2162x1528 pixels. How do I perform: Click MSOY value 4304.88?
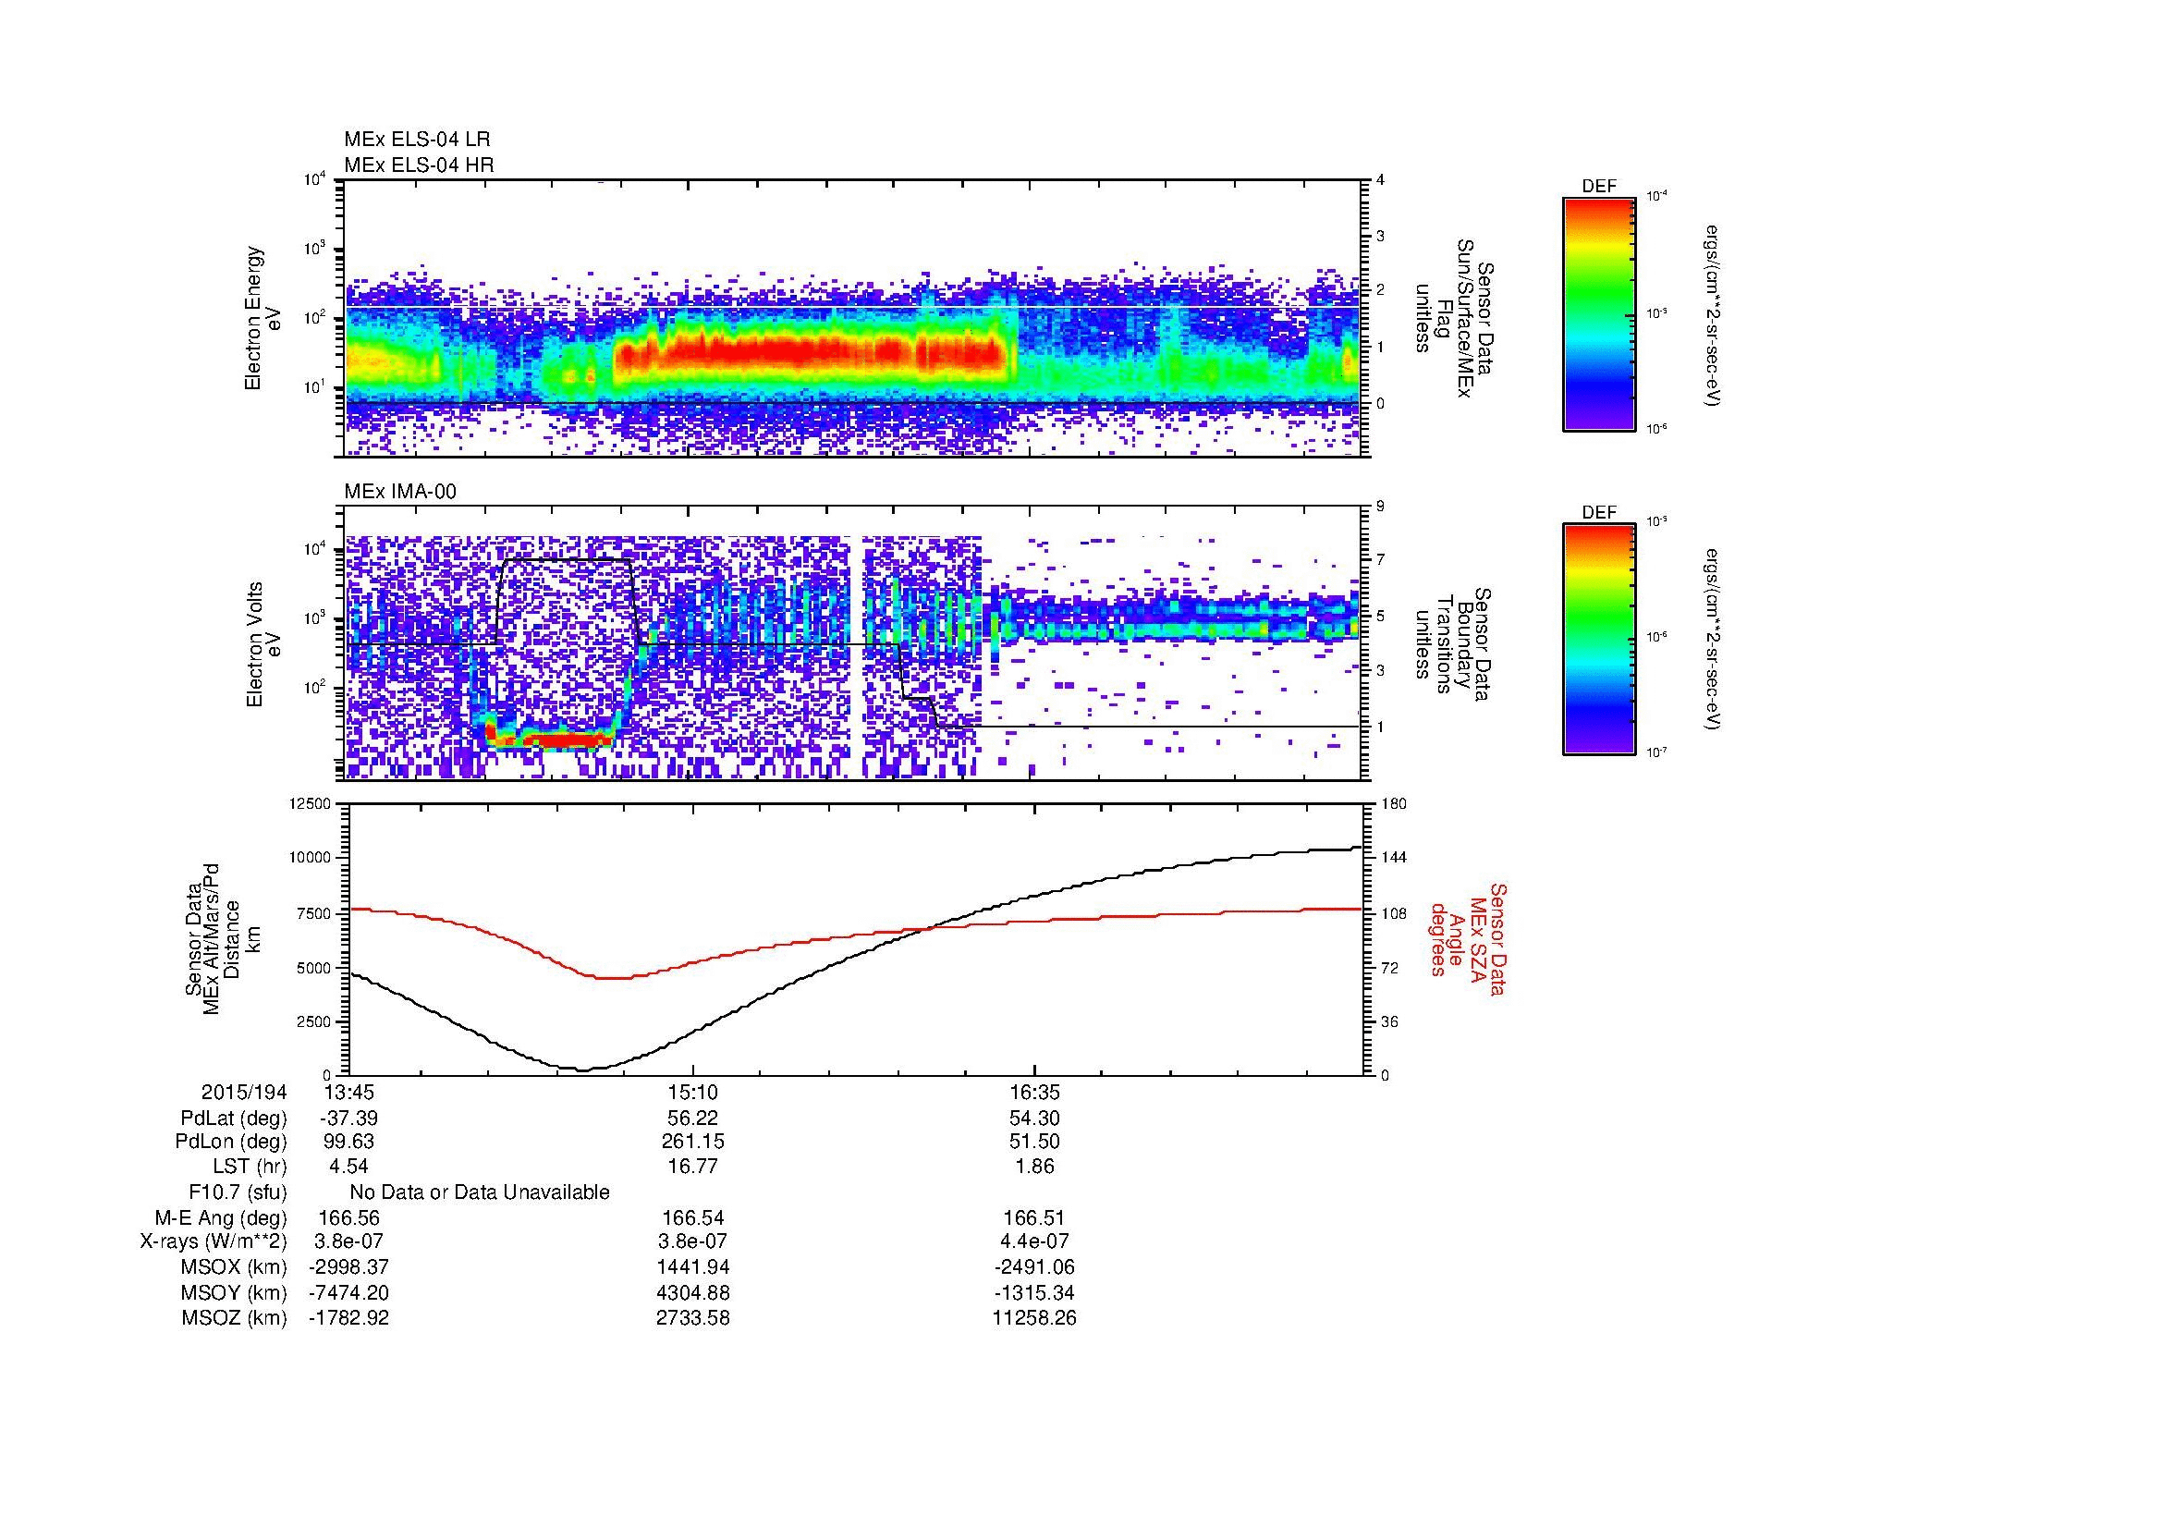click(x=692, y=1292)
